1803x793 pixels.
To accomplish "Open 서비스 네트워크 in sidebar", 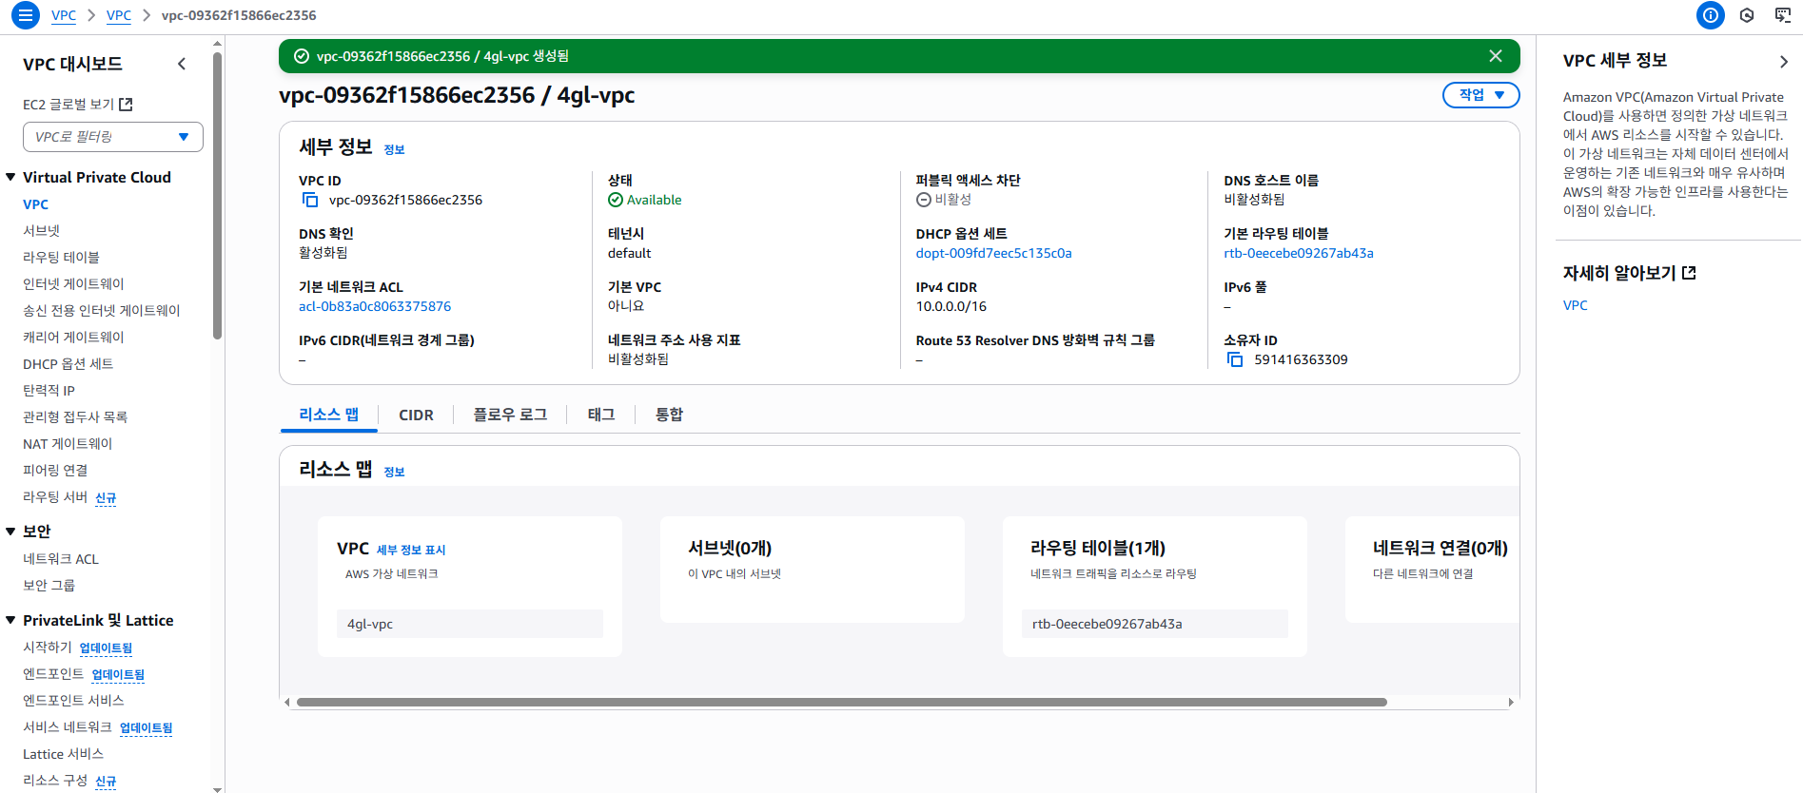I will pyautogui.click(x=67, y=727).
